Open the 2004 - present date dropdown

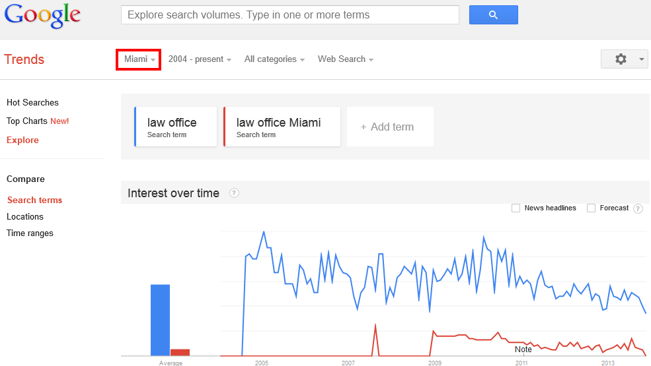click(200, 59)
